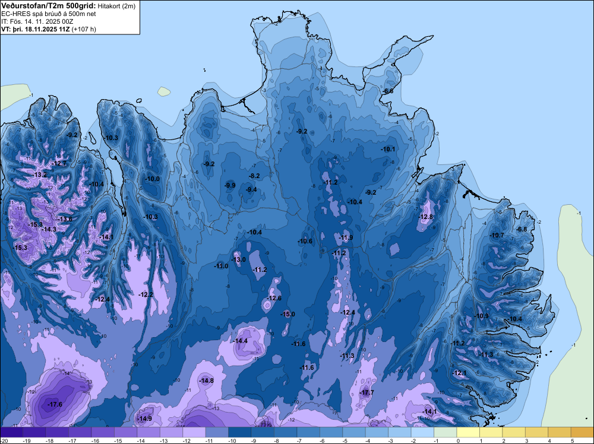Click the Veðurstofan/T2m 500grid title text
The image size is (594, 444).
[48, 6]
